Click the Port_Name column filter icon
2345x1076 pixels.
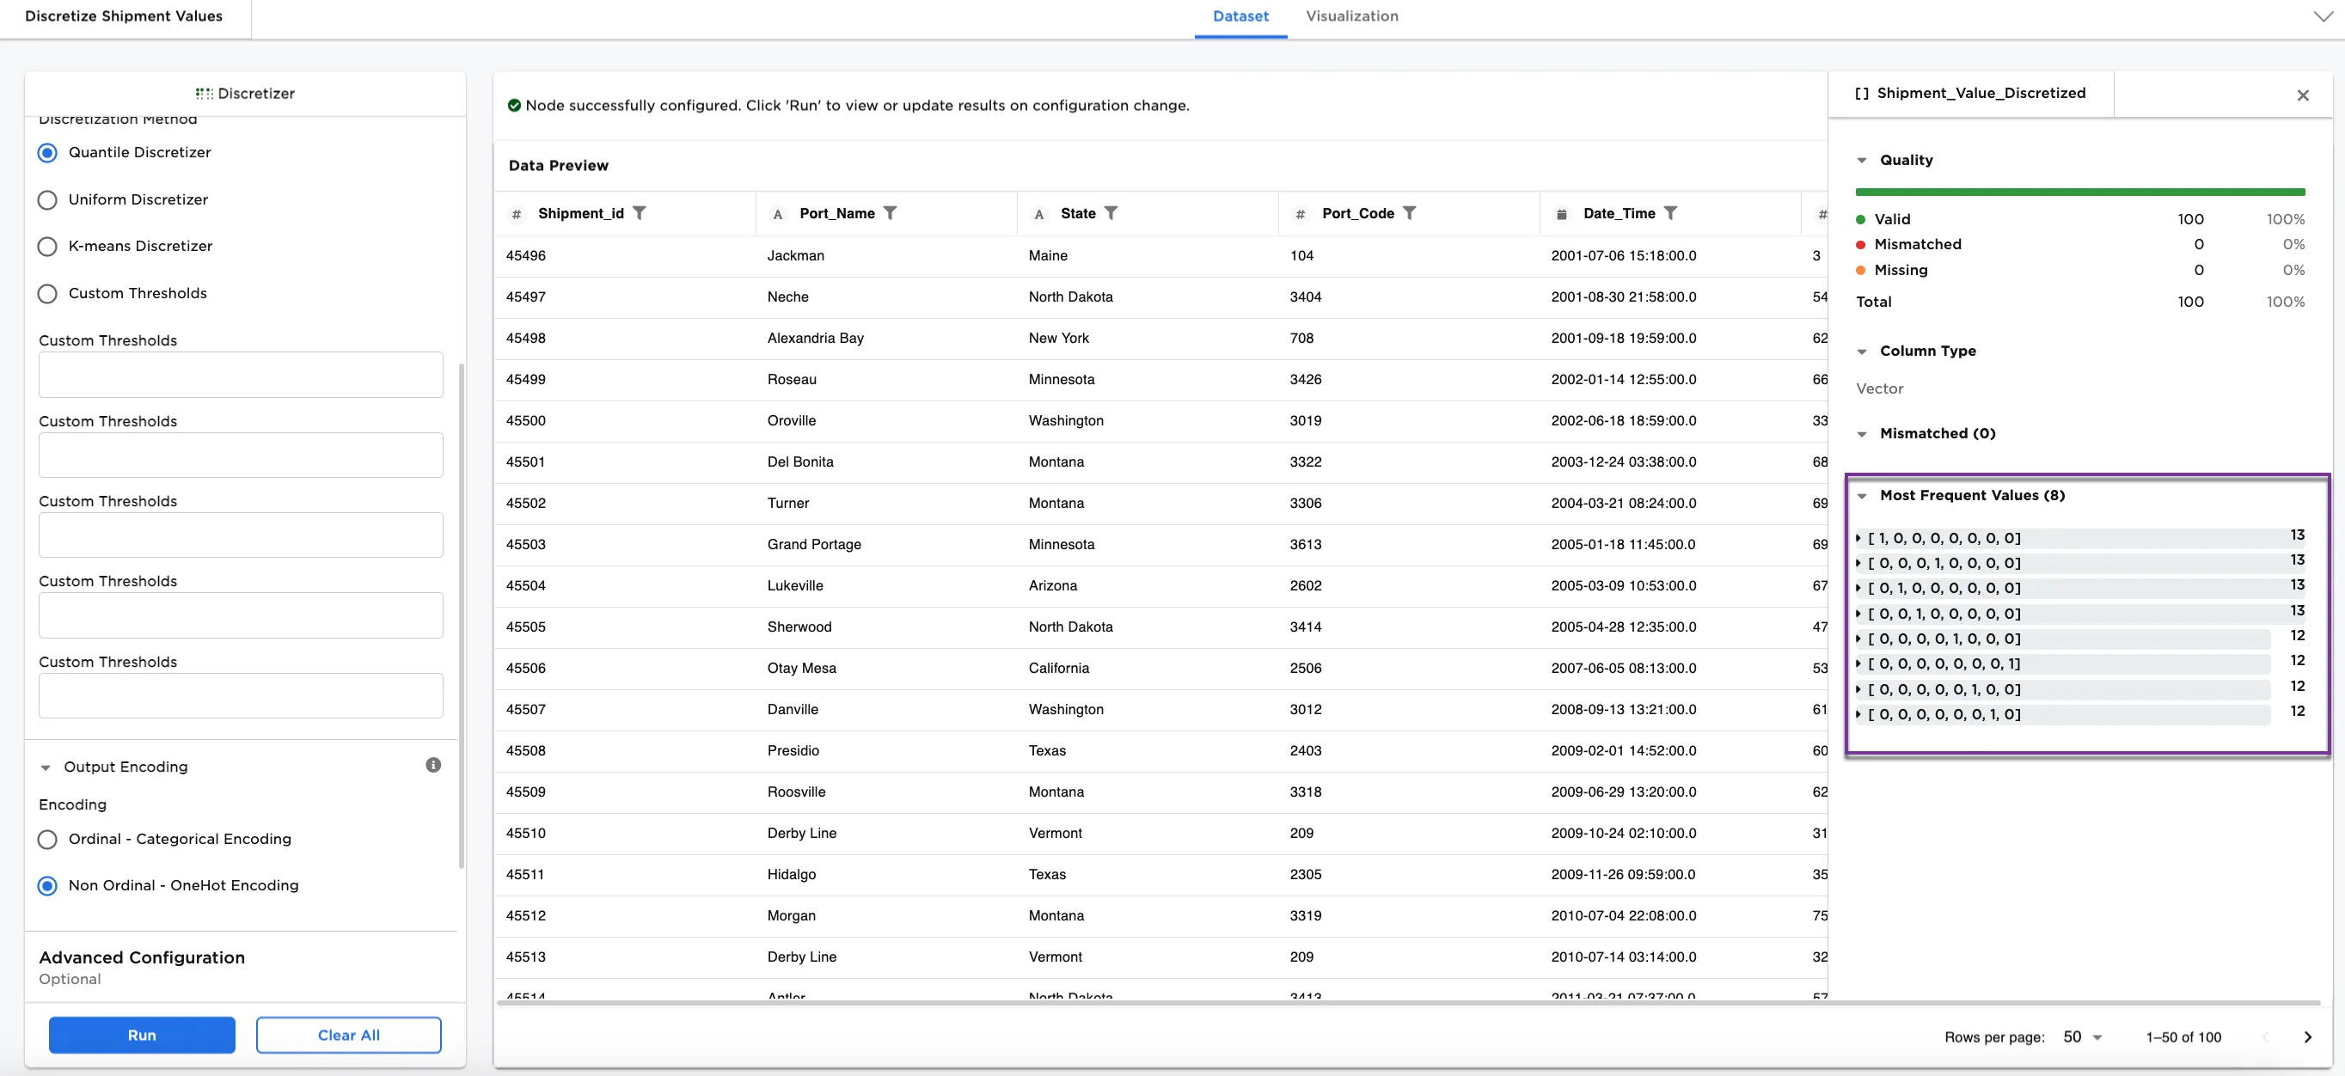tap(890, 213)
